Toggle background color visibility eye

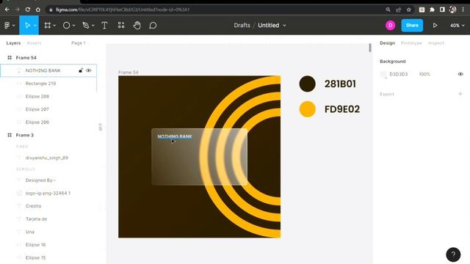pyautogui.click(x=460, y=74)
